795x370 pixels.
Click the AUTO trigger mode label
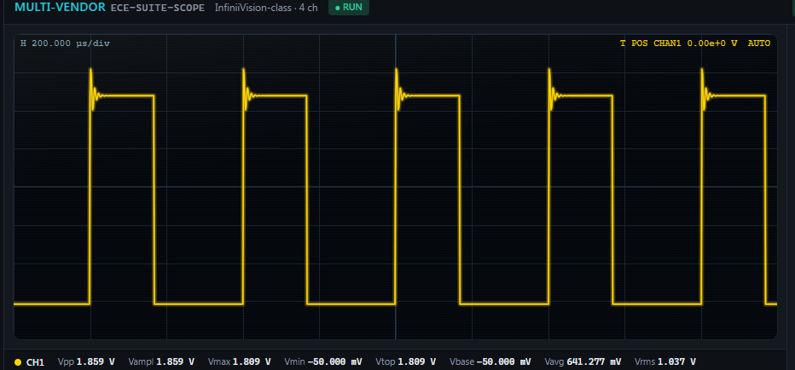759,43
